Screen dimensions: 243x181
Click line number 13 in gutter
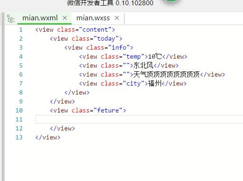19,138
